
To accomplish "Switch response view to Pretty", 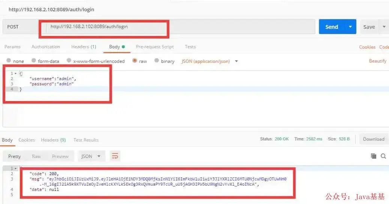I will (x=14, y=156).
